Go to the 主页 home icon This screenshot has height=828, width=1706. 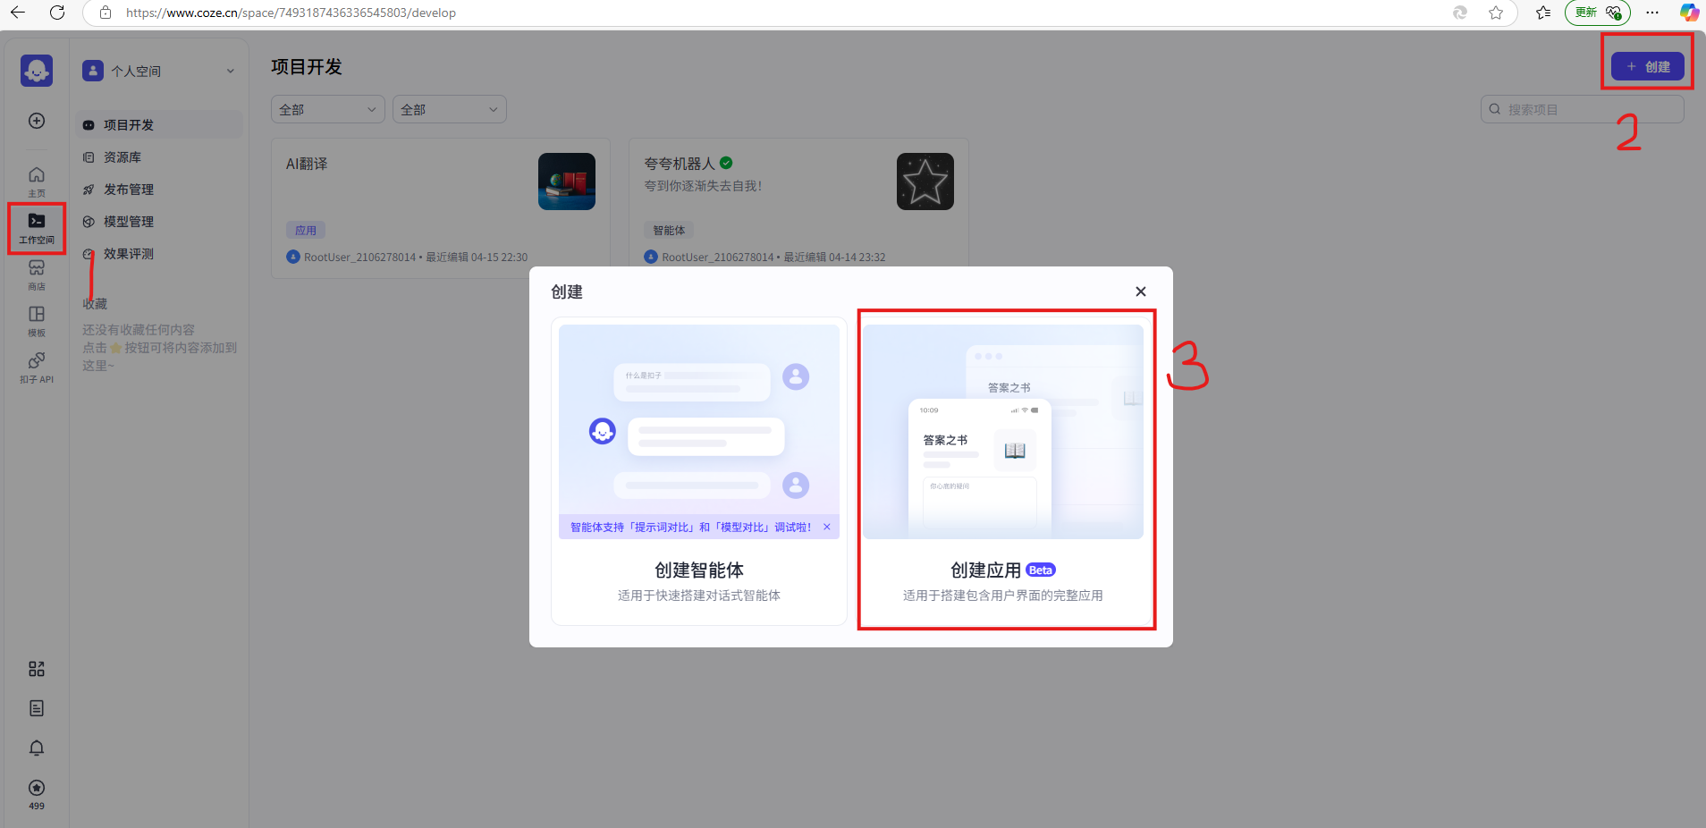click(37, 181)
